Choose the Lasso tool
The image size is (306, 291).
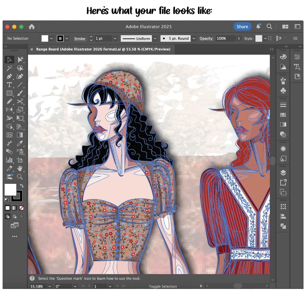point(20,68)
